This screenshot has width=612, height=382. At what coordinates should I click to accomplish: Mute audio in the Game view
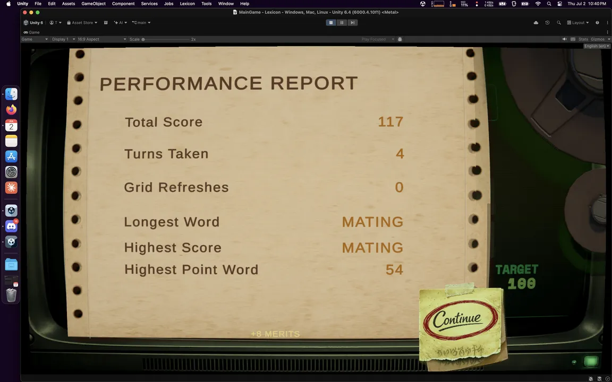[564, 39]
